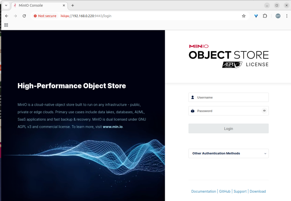Visit the www.min.io link
The width and height of the screenshot is (291, 201).
[x=113, y=127]
